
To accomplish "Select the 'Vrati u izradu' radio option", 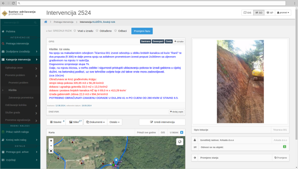I will pos(75,31).
